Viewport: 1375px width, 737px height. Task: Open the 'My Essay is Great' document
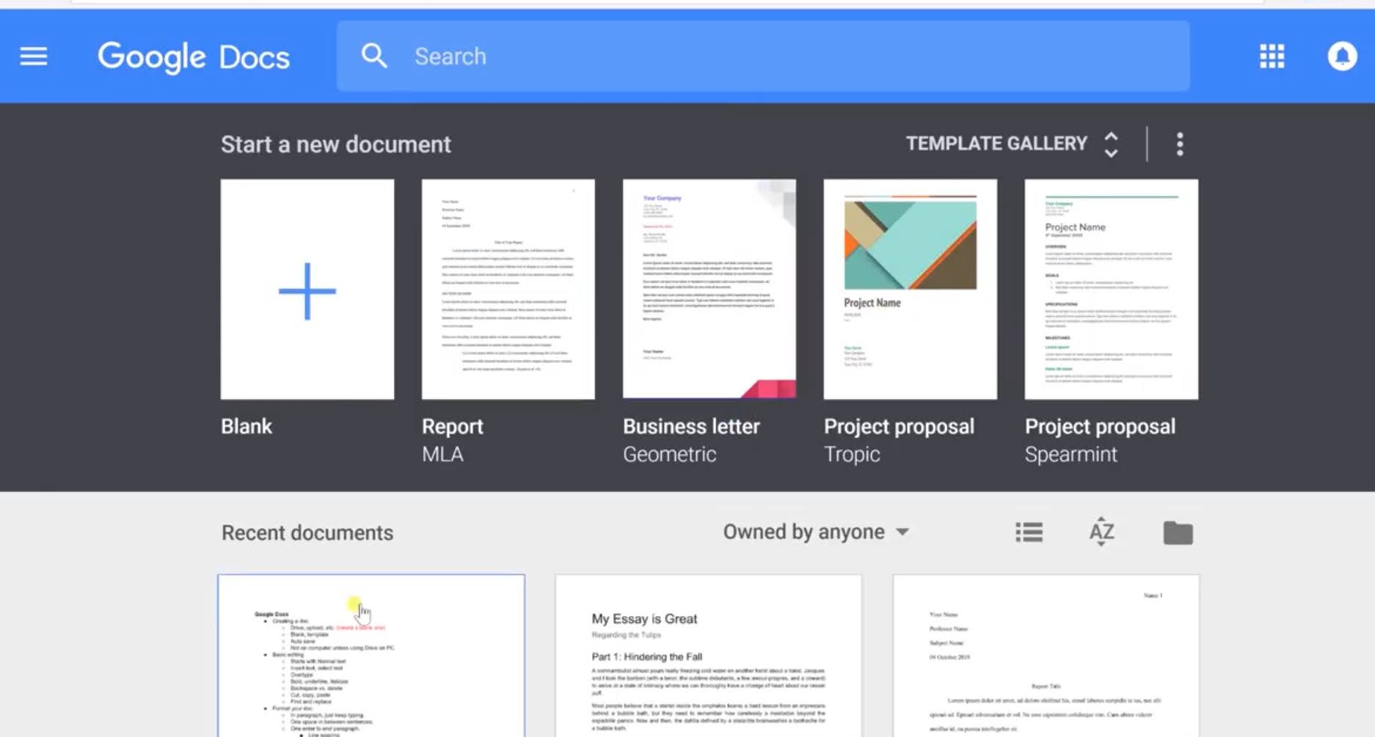(x=708, y=656)
